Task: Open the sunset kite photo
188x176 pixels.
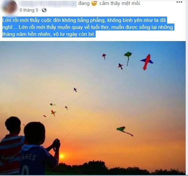Action: (93, 108)
